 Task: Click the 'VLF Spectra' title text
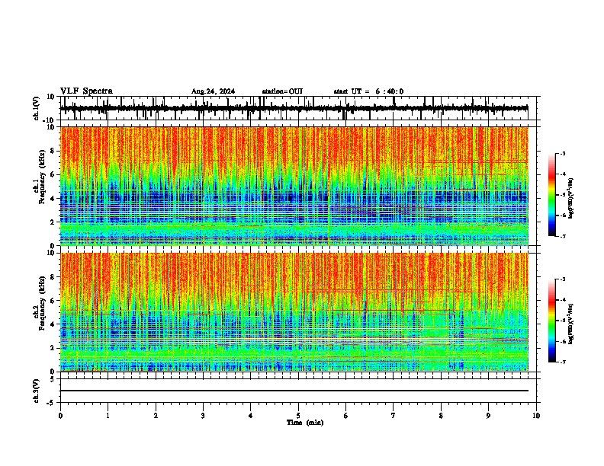[86, 91]
